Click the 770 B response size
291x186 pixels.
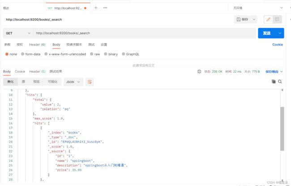coord(256,72)
